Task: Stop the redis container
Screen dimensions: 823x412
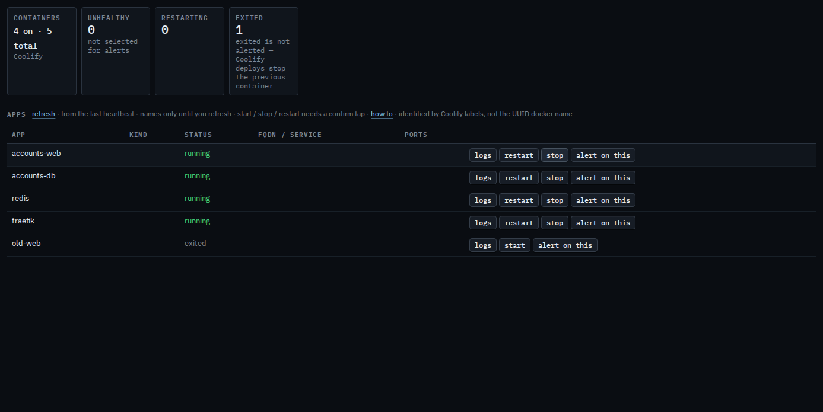Action: click(555, 200)
